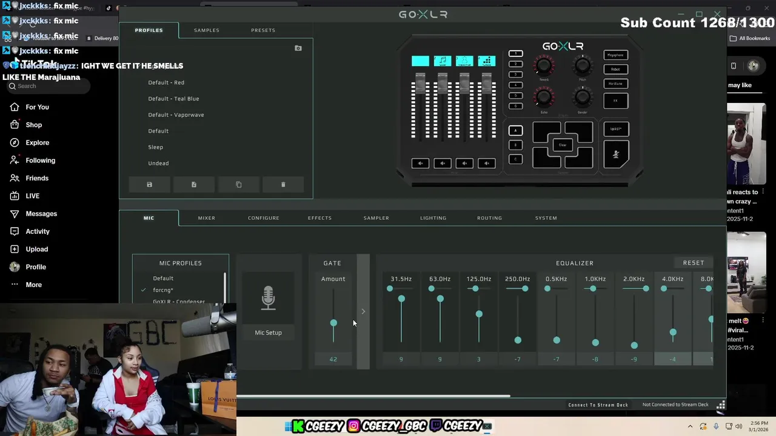Mute the Music channel fader button

pos(443,163)
